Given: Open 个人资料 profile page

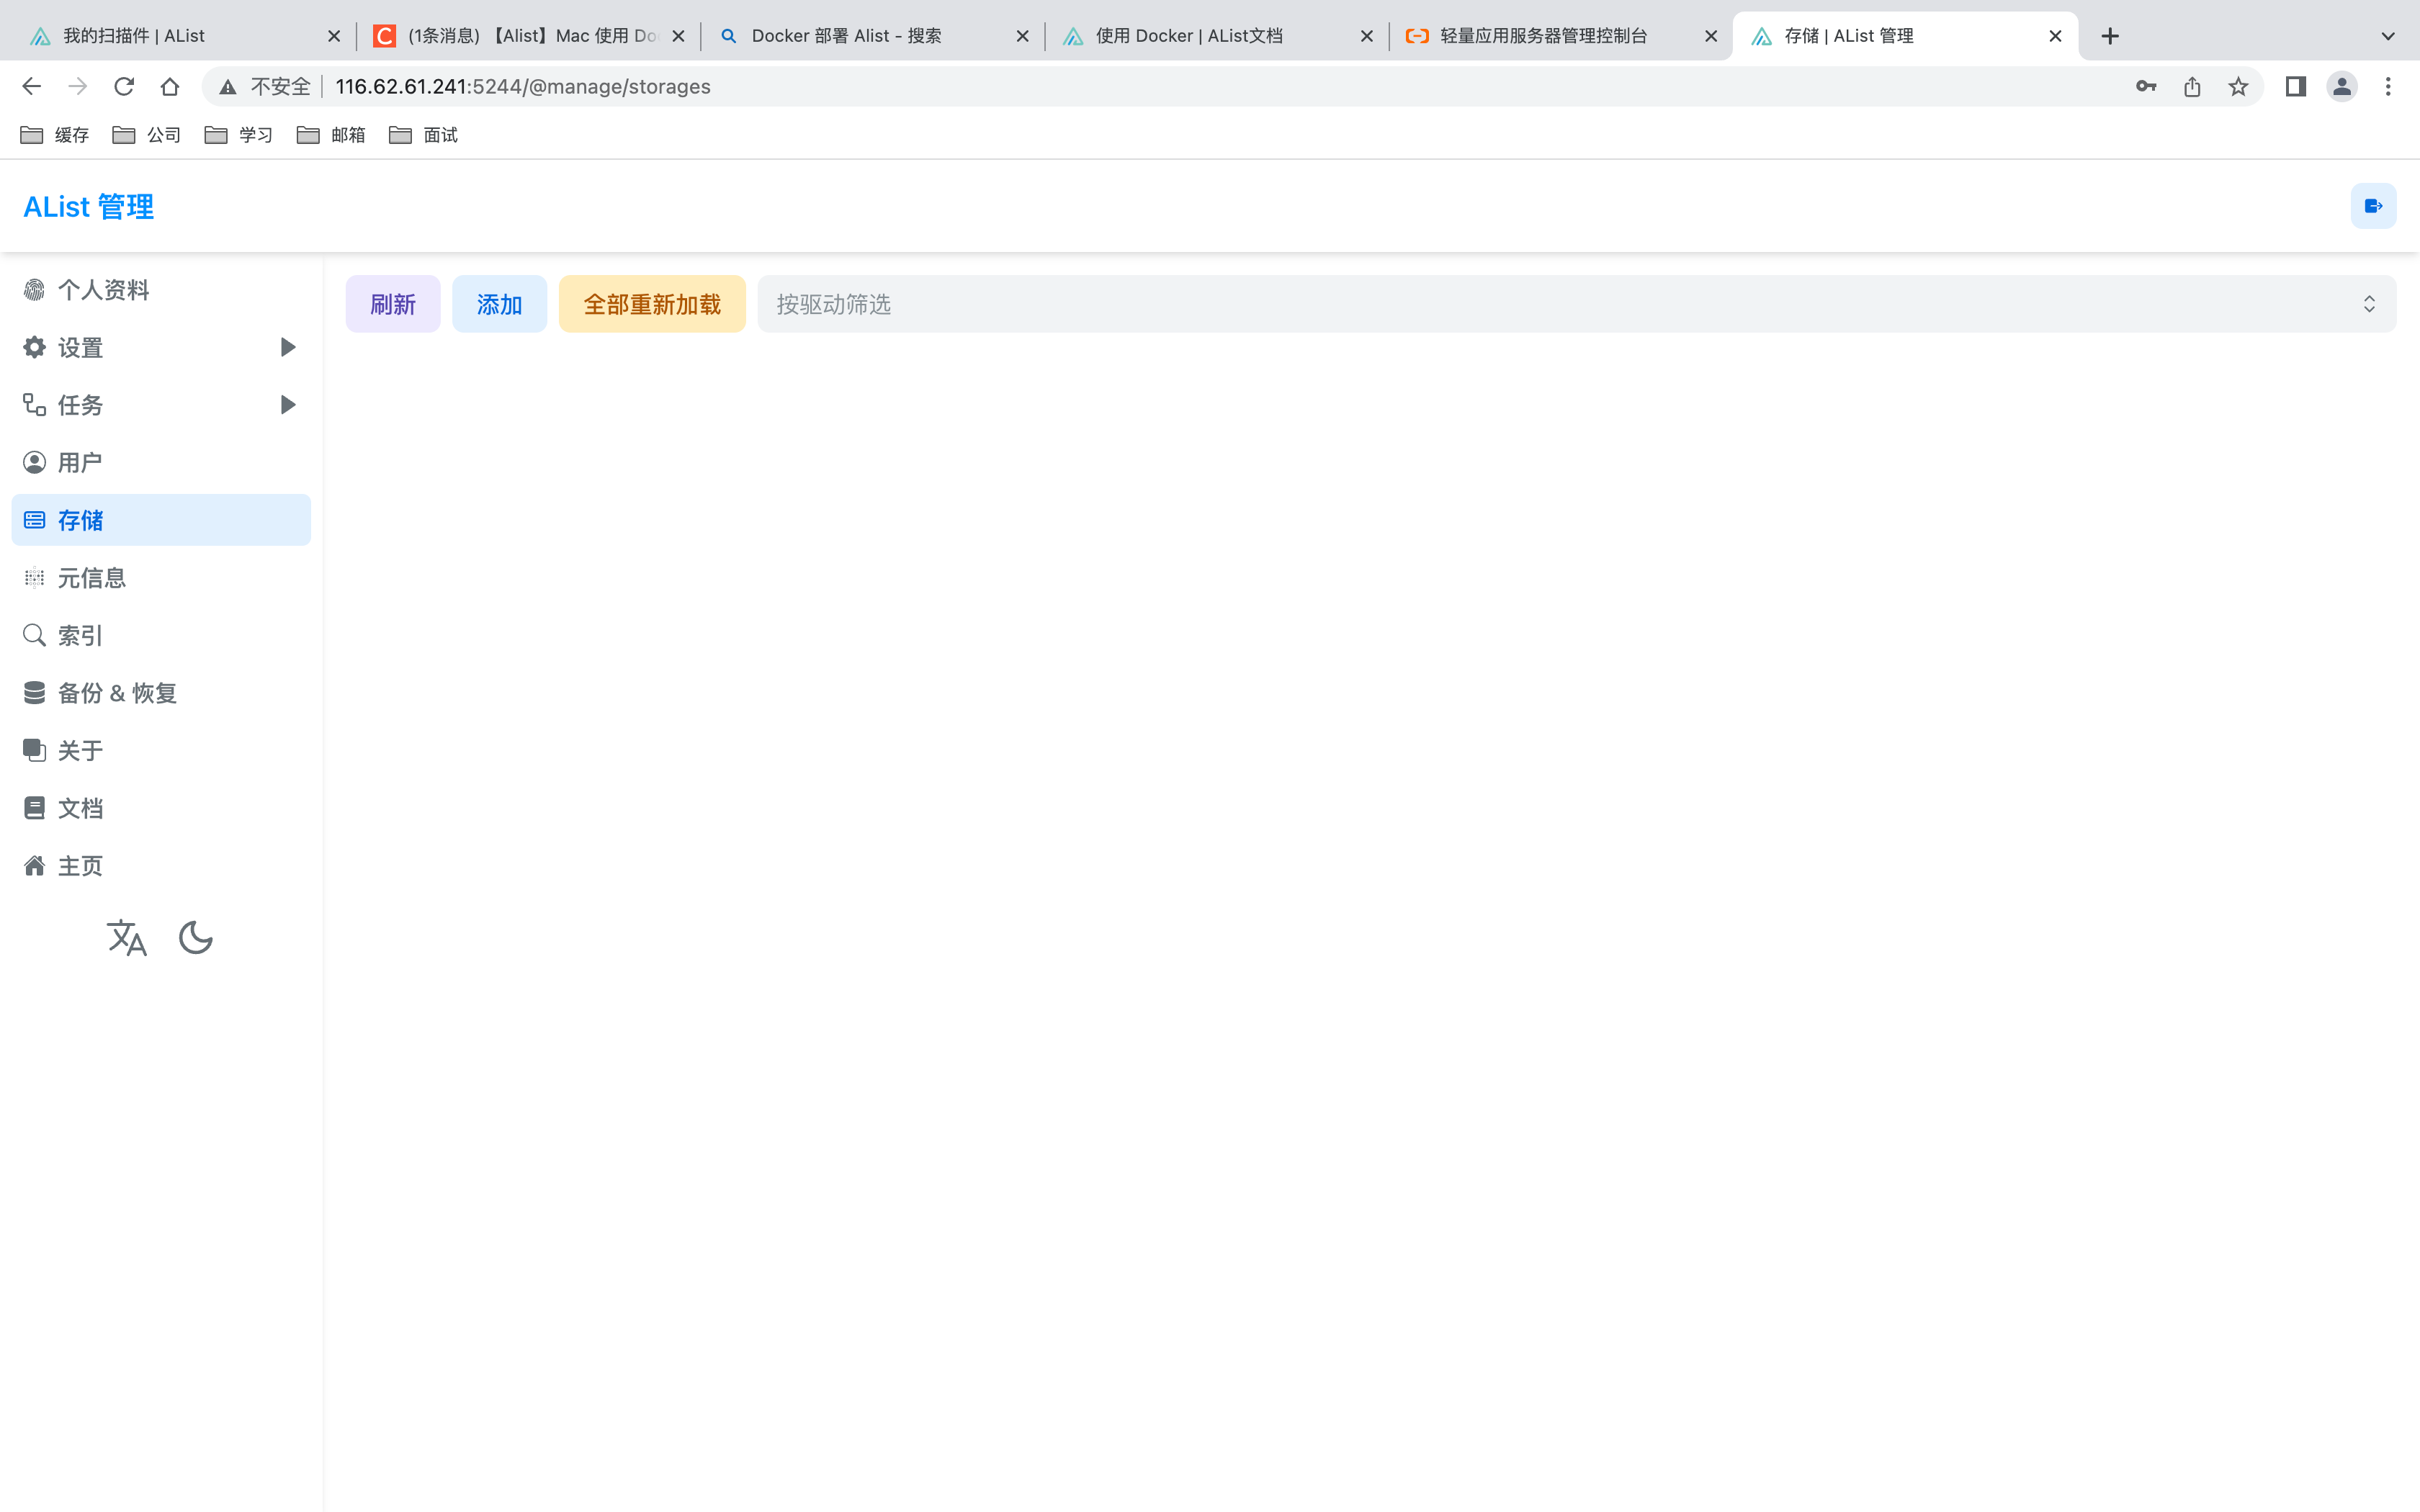Looking at the screenshot, I should 103,290.
